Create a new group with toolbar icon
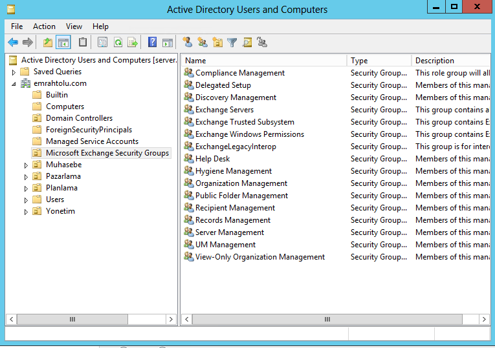 pos(202,42)
